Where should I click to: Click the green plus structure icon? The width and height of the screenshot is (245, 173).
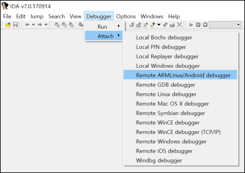(153, 25)
